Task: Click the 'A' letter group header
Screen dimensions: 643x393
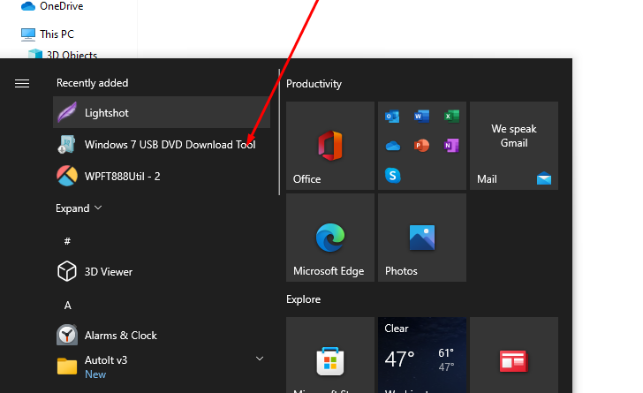Action: click(67, 305)
